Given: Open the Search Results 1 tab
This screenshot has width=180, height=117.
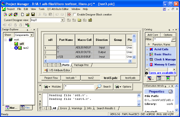Looking at the screenshot, I should (x=106, y=108).
